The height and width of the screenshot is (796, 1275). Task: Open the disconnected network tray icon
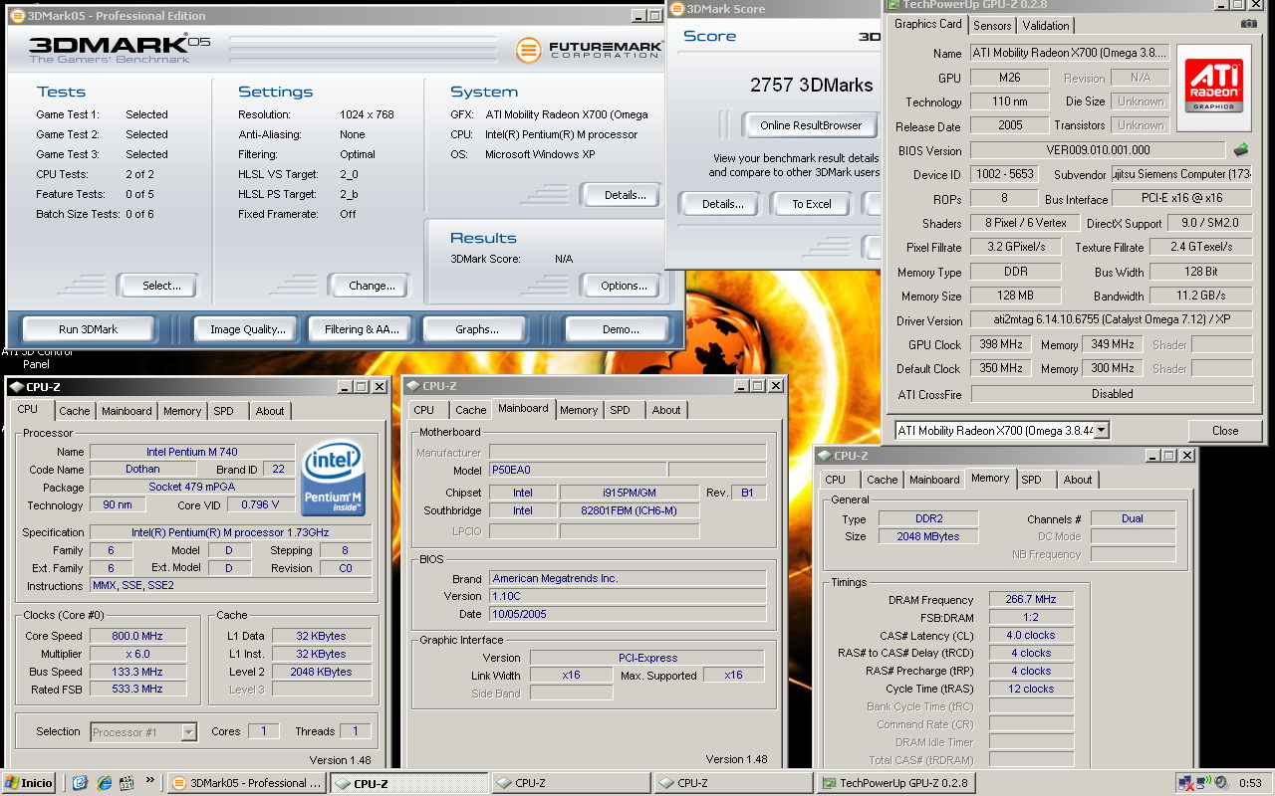[1185, 783]
